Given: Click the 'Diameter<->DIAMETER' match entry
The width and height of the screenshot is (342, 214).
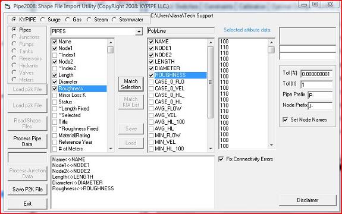Looking at the screenshot, I should [x=77, y=182].
